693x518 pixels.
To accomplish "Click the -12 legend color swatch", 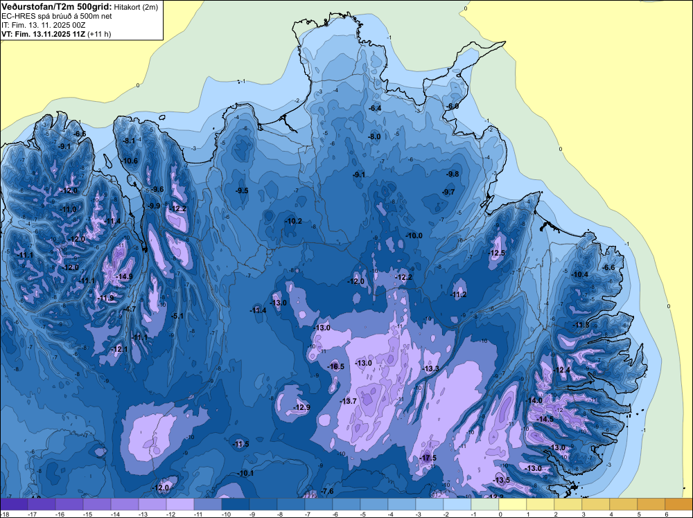I will click(x=180, y=504).
